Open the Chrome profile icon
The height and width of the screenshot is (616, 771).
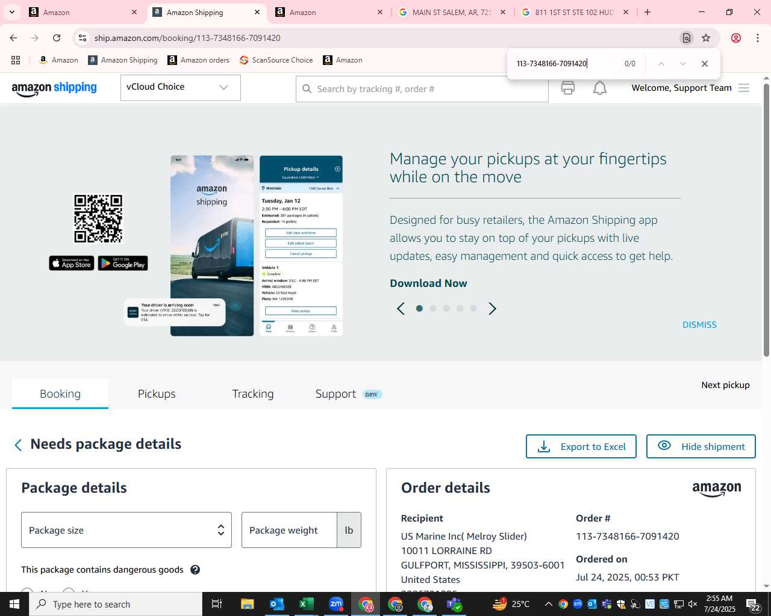click(x=736, y=38)
